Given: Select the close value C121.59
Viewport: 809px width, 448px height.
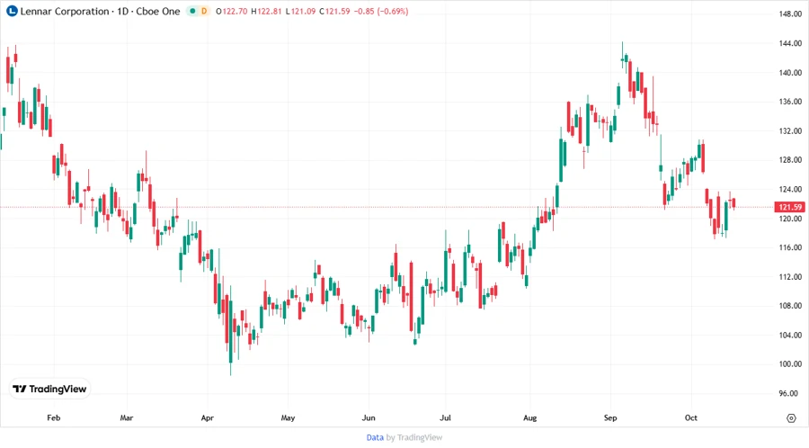Looking at the screenshot, I should coord(334,11).
